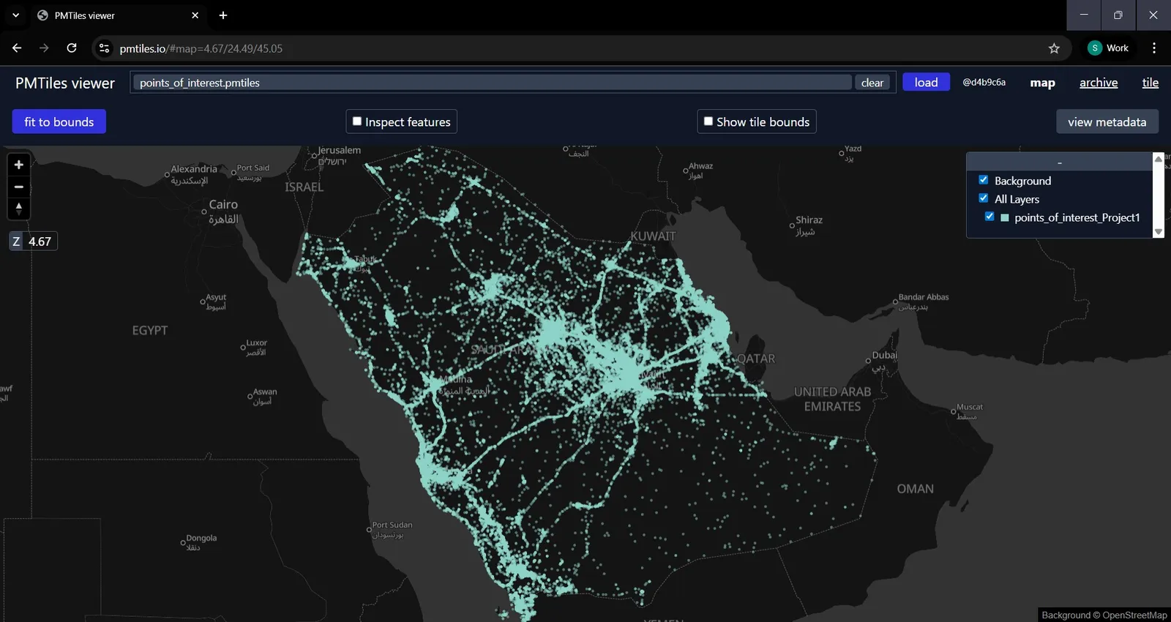Reload the pmtiles.io page
This screenshot has width=1171, height=622.
(72, 48)
